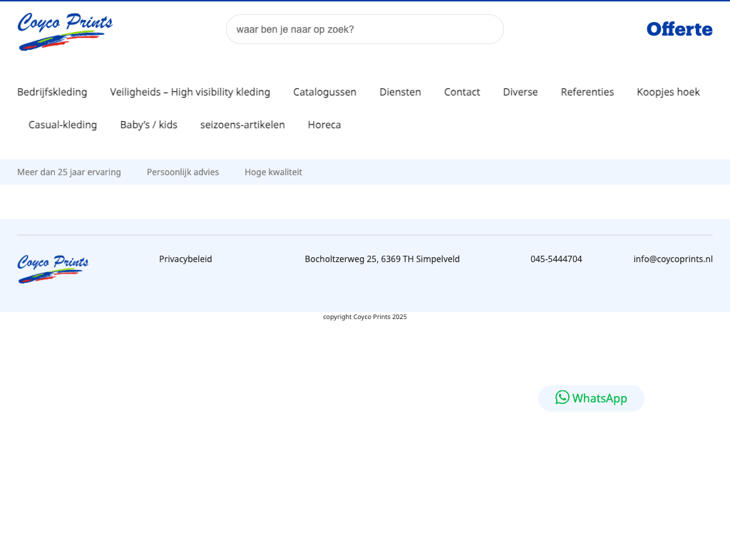Click the info@coycoprints.nl email link
Image resolution: width=730 pixels, height=547 pixels.
point(673,259)
